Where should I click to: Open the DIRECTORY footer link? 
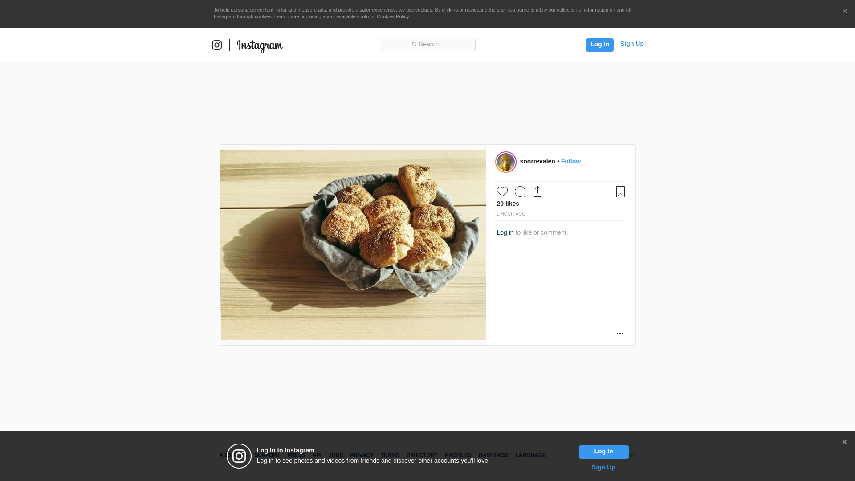pos(422,455)
